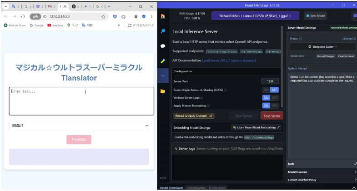Screen dimensions: 357x191
Task: Open the Model Downloads tab at bottom
Action: [171, 187]
